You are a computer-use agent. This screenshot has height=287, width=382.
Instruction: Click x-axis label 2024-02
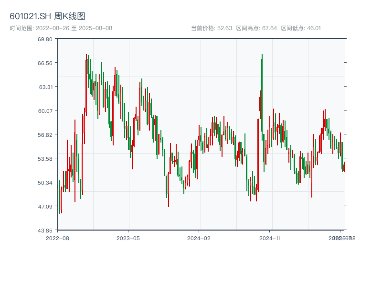199,238
